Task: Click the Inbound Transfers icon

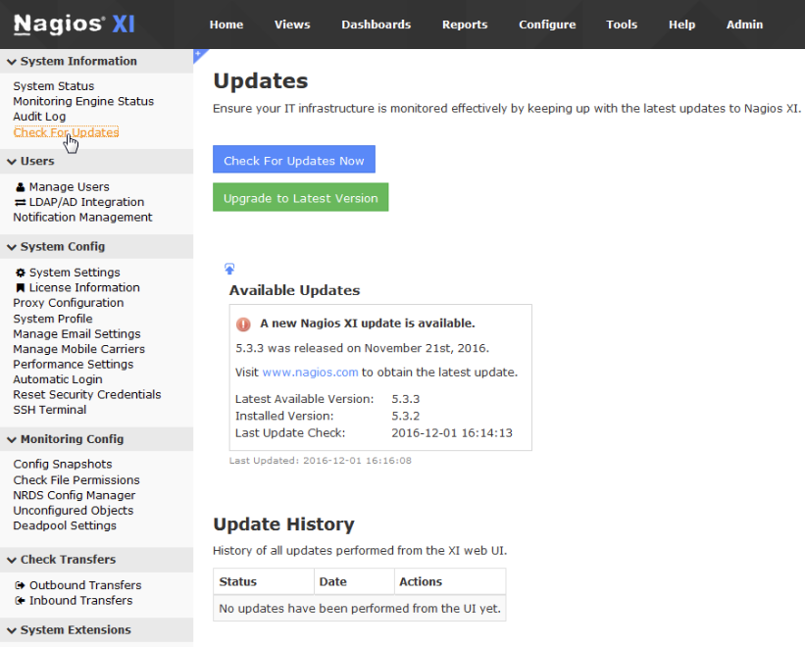Action: [20, 601]
